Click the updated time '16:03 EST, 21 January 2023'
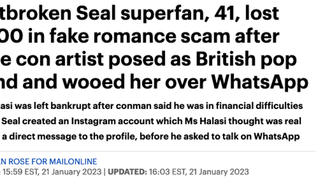The height and width of the screenshot is (179, 318). [x=199, y=172]
